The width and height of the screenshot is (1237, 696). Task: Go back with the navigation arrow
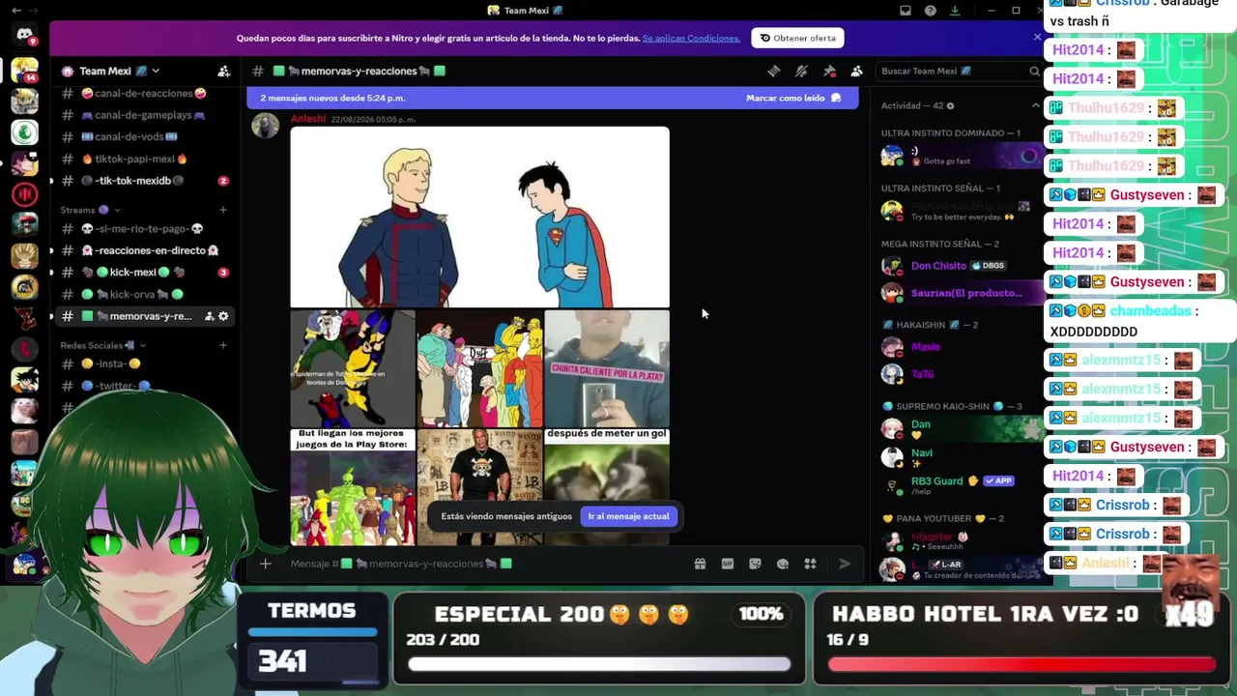click(16, 11)
